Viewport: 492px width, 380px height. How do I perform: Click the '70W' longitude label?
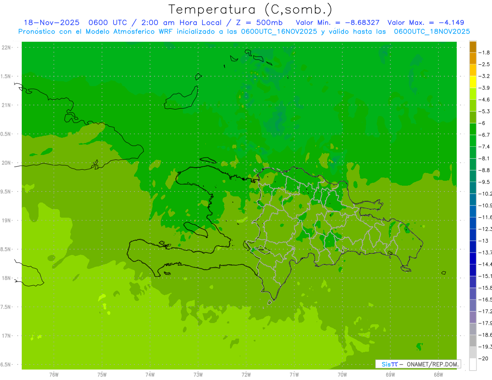[x=342, y=374]
